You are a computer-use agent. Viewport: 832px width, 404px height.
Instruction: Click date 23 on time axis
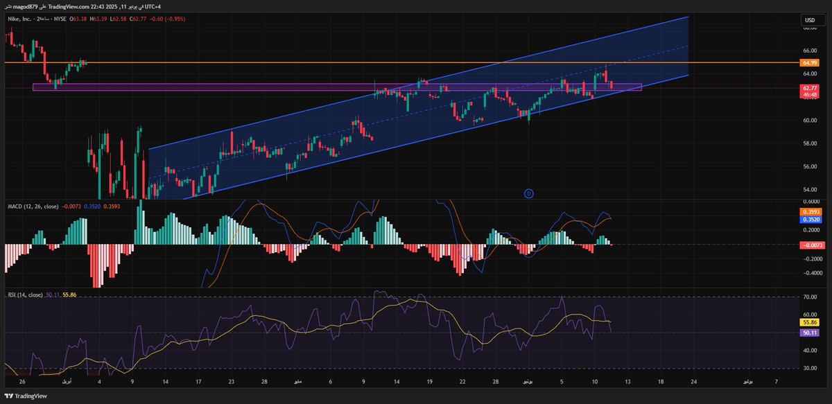[x=231, y=381]
